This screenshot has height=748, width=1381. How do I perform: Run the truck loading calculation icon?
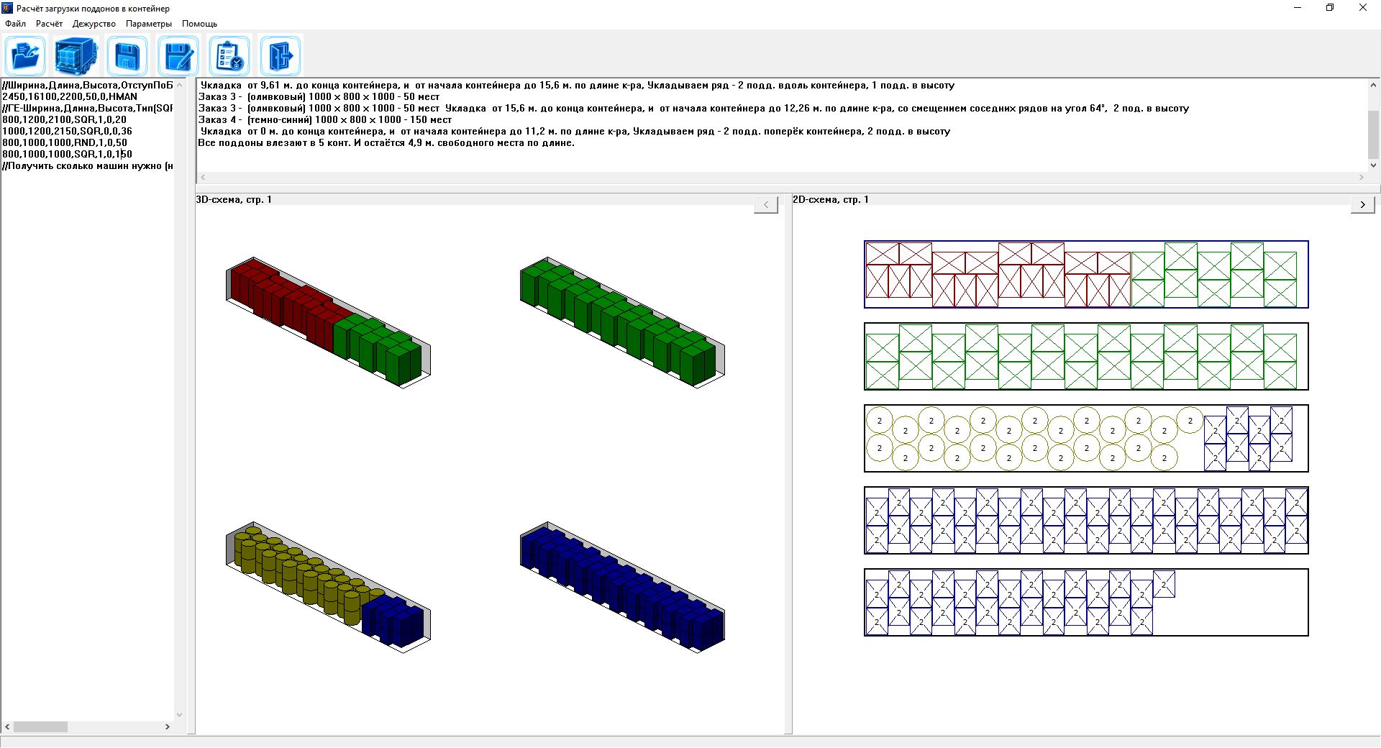coord(76,56)
